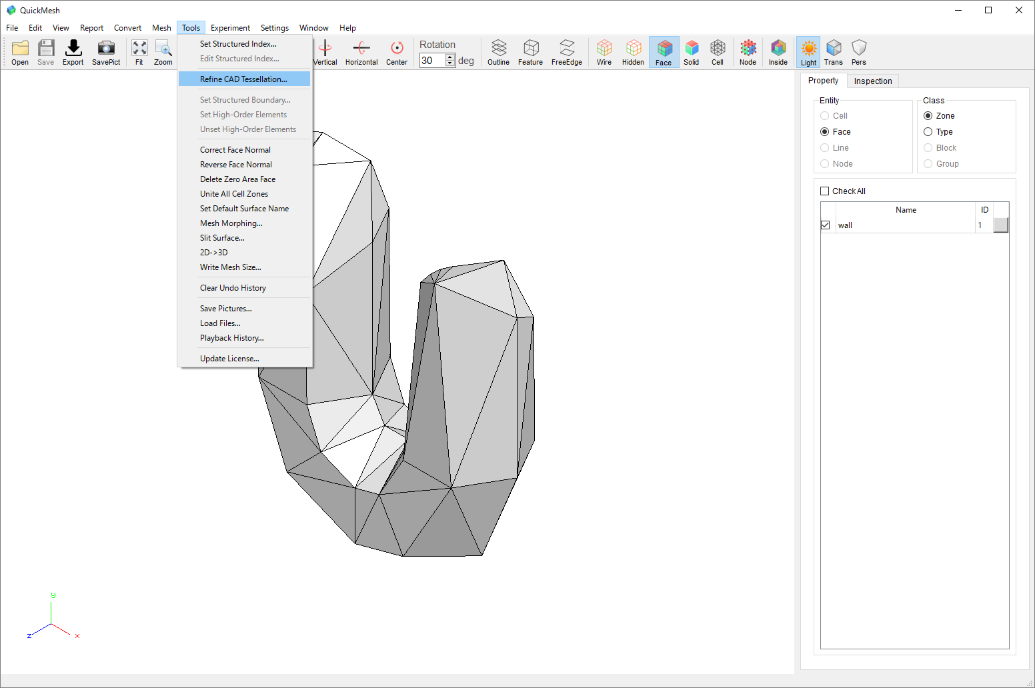1035x688 pixels.
Task: Click the Rotation degree input field
Action: [x=433, y=60]
